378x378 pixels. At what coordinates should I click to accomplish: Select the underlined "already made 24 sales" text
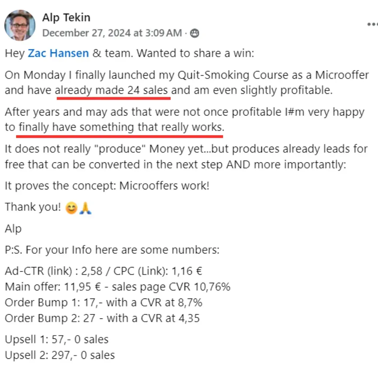click(111, 90)
